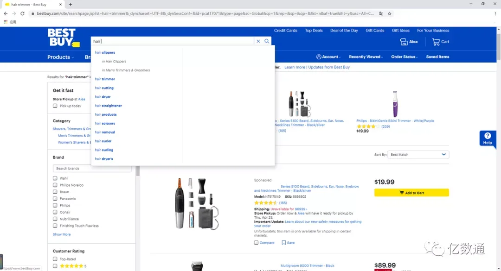
Task: Select suggestion hair clippers
Action: [x=105, y=52]
